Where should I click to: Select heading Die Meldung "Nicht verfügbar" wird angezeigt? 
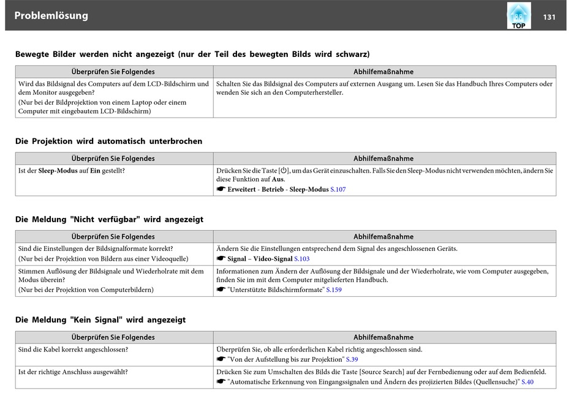[110, 219]
